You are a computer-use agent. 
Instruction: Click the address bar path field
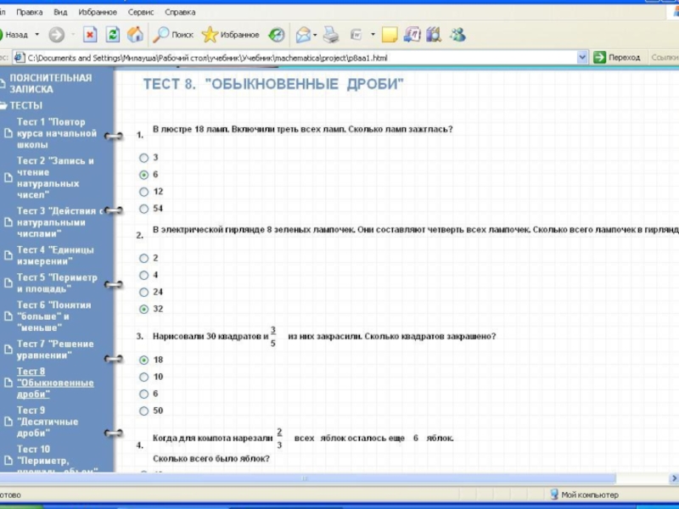(301, 58)
